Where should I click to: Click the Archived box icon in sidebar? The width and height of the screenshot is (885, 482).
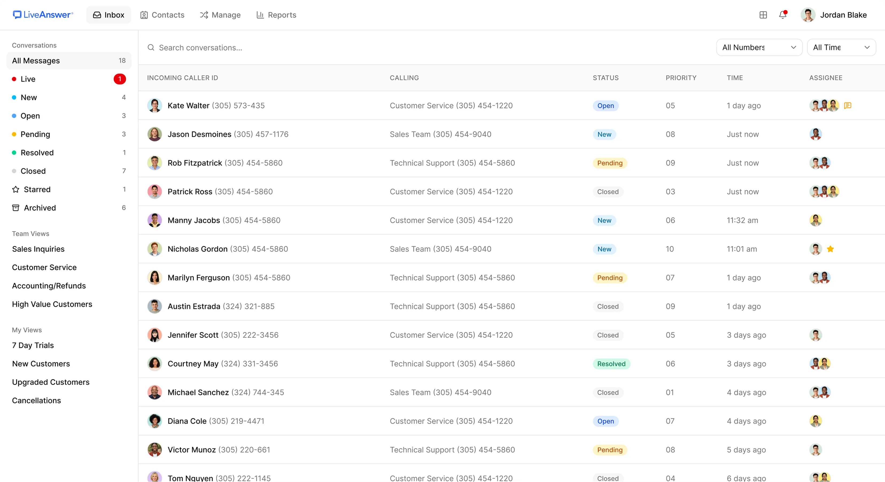pyautogui.click(x=16, y=208)
